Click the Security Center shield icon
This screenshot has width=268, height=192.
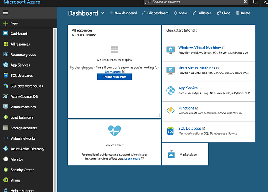coord(6,169)
